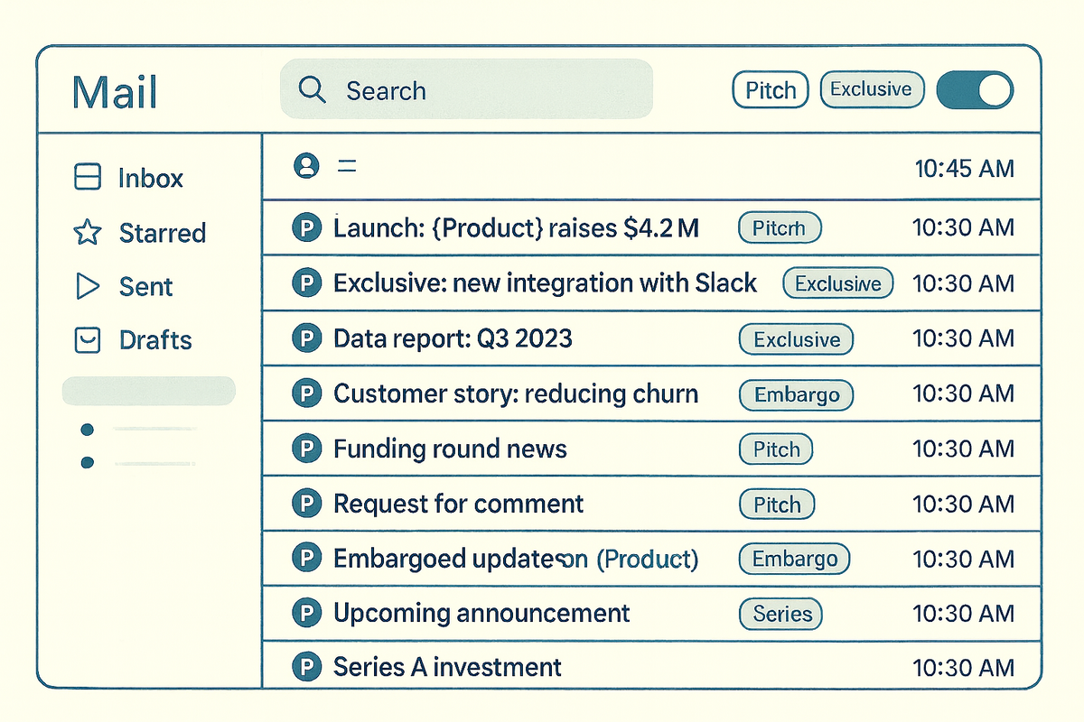
Task: Open the Embargoed update (Product) email
Action: (x=651, y=558)
